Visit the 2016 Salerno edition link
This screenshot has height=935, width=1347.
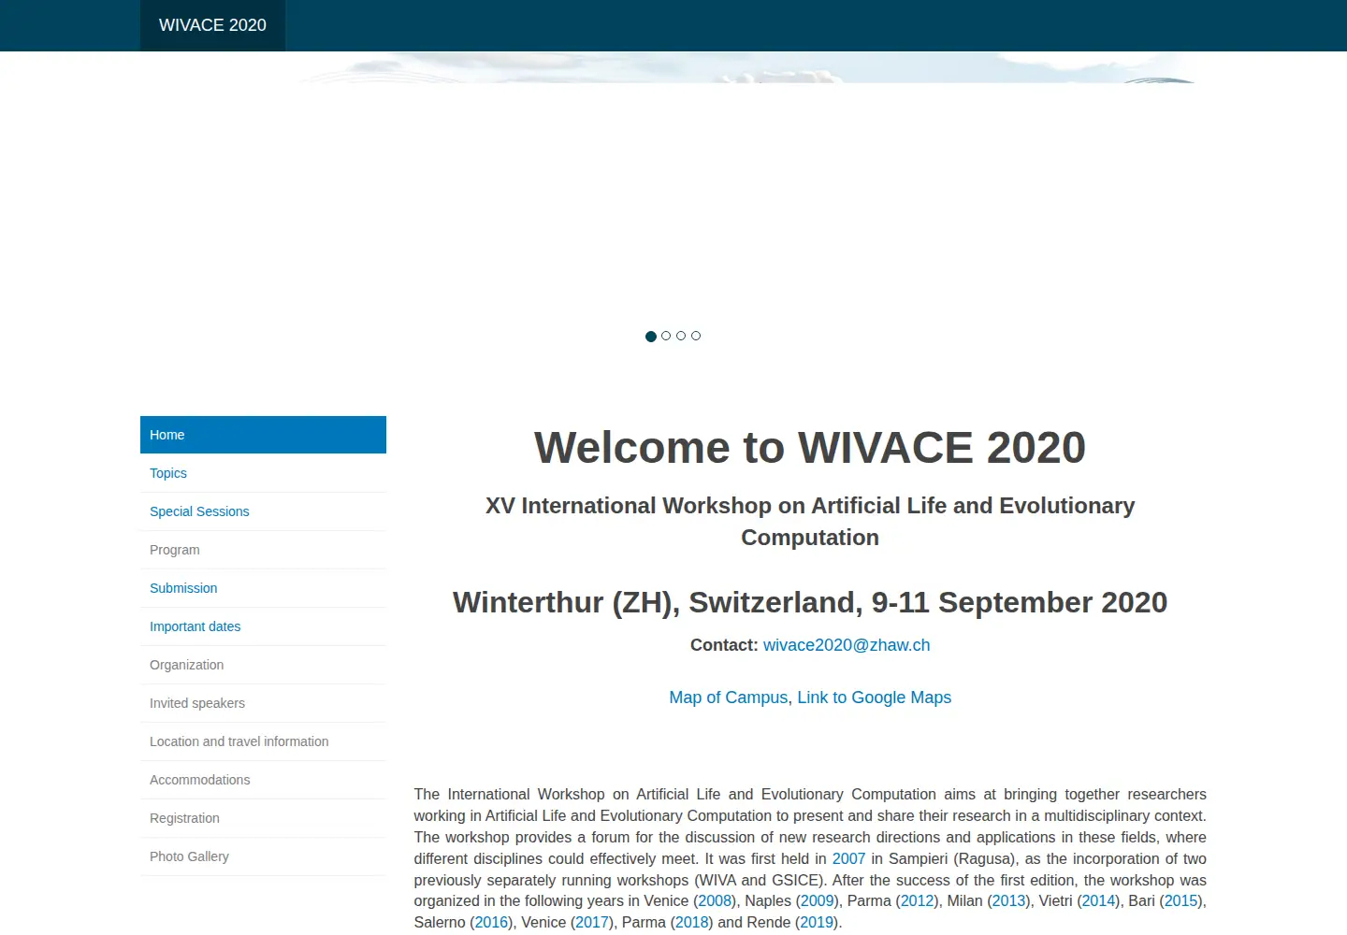pos(491,922)
